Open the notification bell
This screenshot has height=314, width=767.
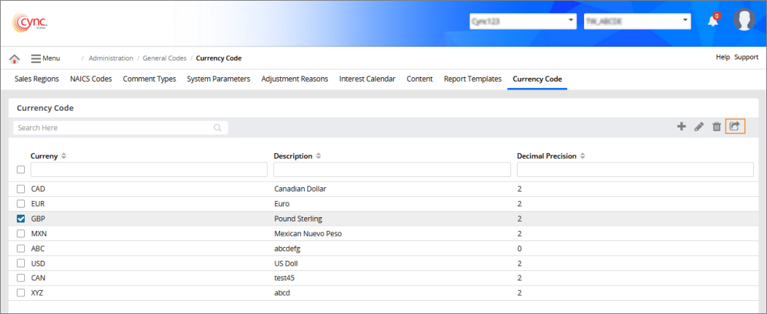[x=713, y=21]
